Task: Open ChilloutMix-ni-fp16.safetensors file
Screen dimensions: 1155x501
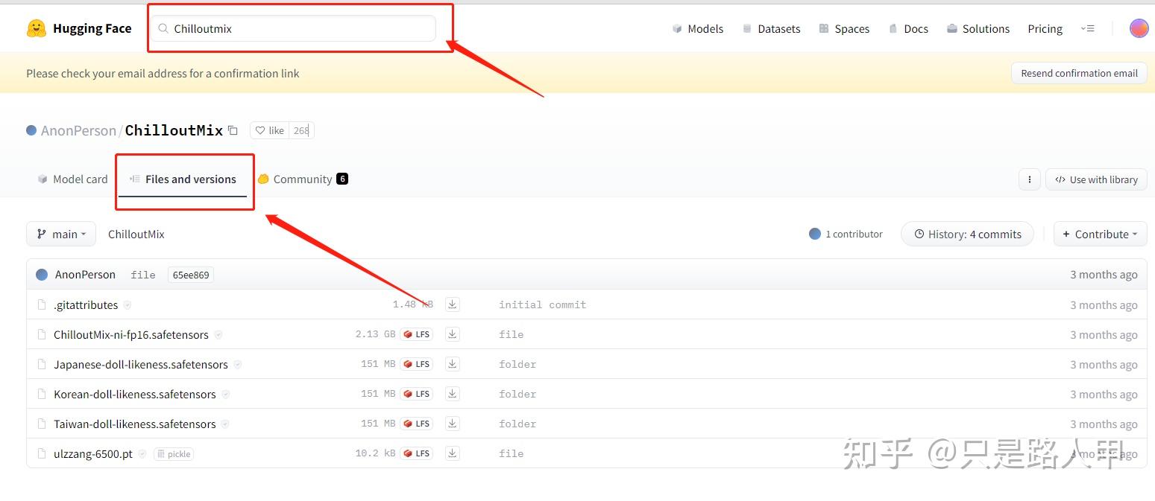Action: pos(131,334)
